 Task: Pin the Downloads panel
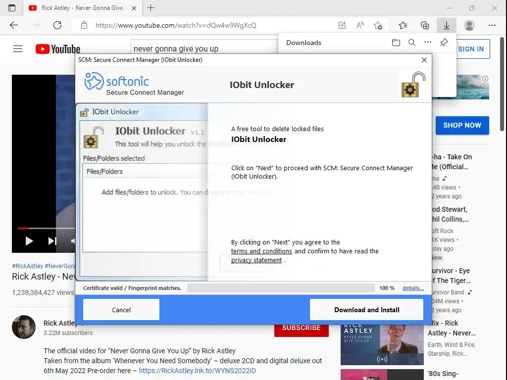point(444,43)
